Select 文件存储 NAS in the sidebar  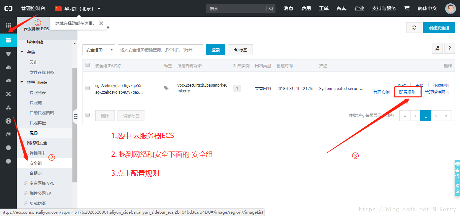pyautogui.click(x=42, y=72)
